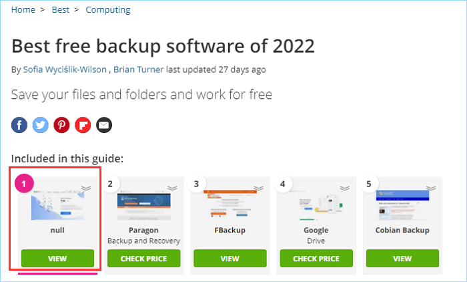Share article on Pinterest
Viewport: 467px width, 282px height.
61,125
